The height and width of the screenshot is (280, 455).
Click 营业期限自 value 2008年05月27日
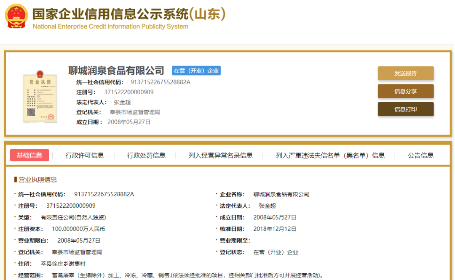coord(79,240)
